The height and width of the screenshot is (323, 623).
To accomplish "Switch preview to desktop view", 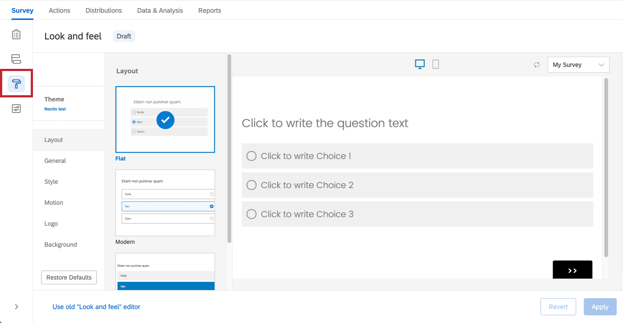I will click(x=420, y=64).
